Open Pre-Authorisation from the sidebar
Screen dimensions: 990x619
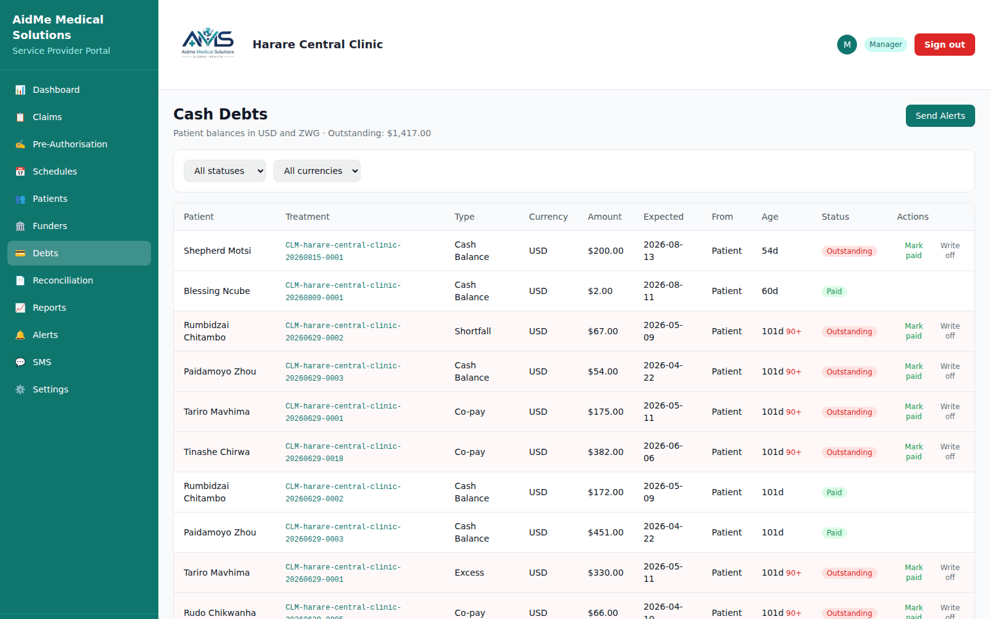coord(79,144)
